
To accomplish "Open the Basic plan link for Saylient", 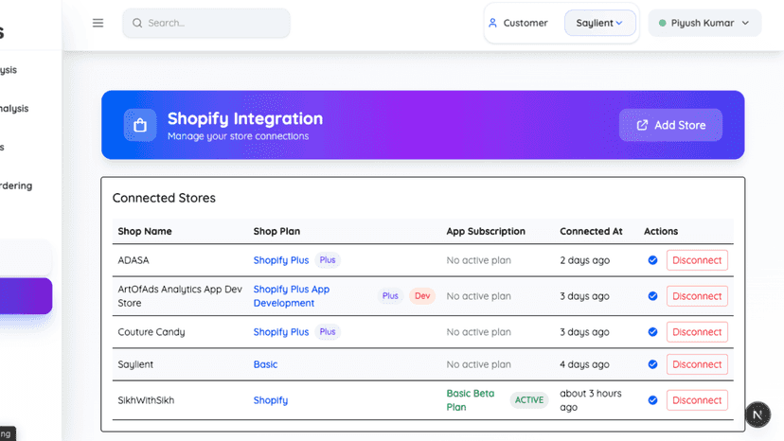I will pyautogui.click(x=265, y=364).
